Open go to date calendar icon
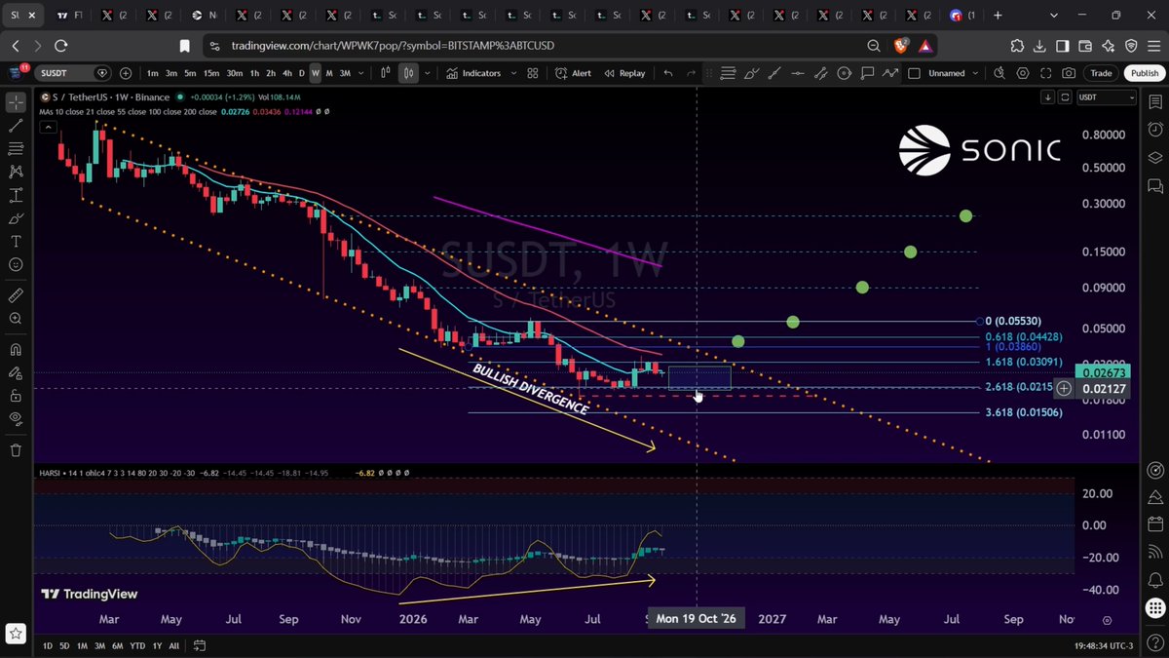1169x658 pixels. click(x=199, y=645)
